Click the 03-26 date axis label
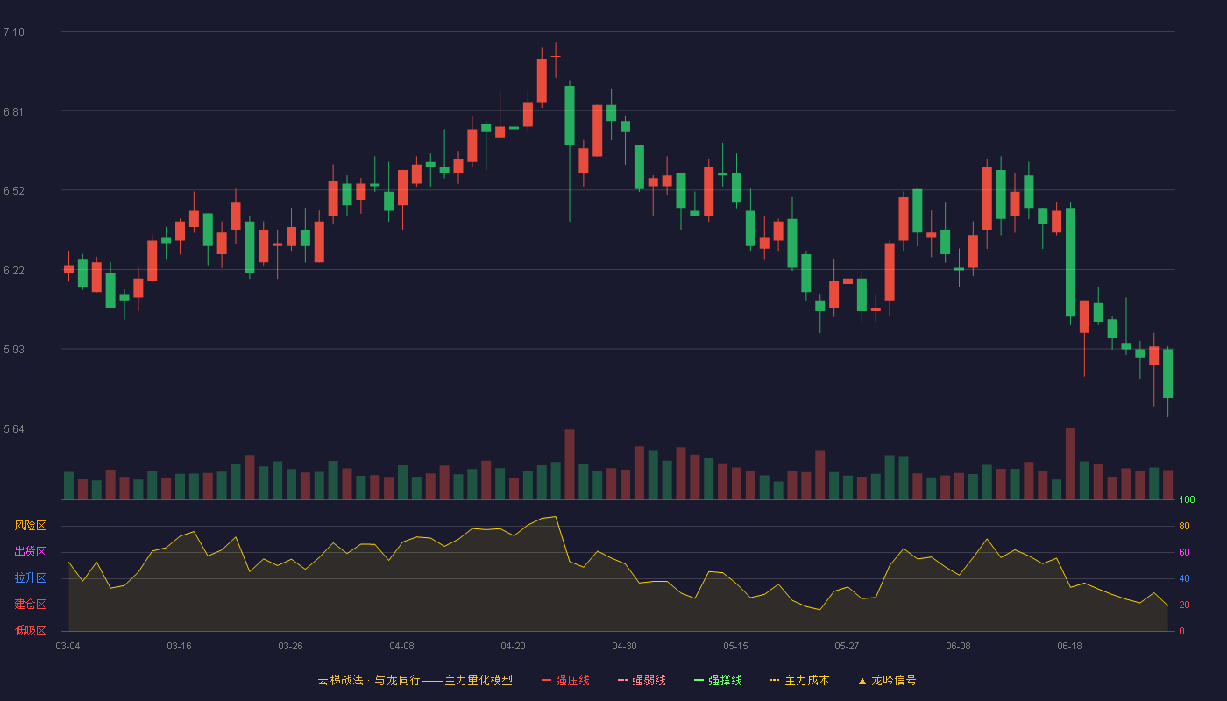Viewport: 1227px width, 701px height. (290, 646)
